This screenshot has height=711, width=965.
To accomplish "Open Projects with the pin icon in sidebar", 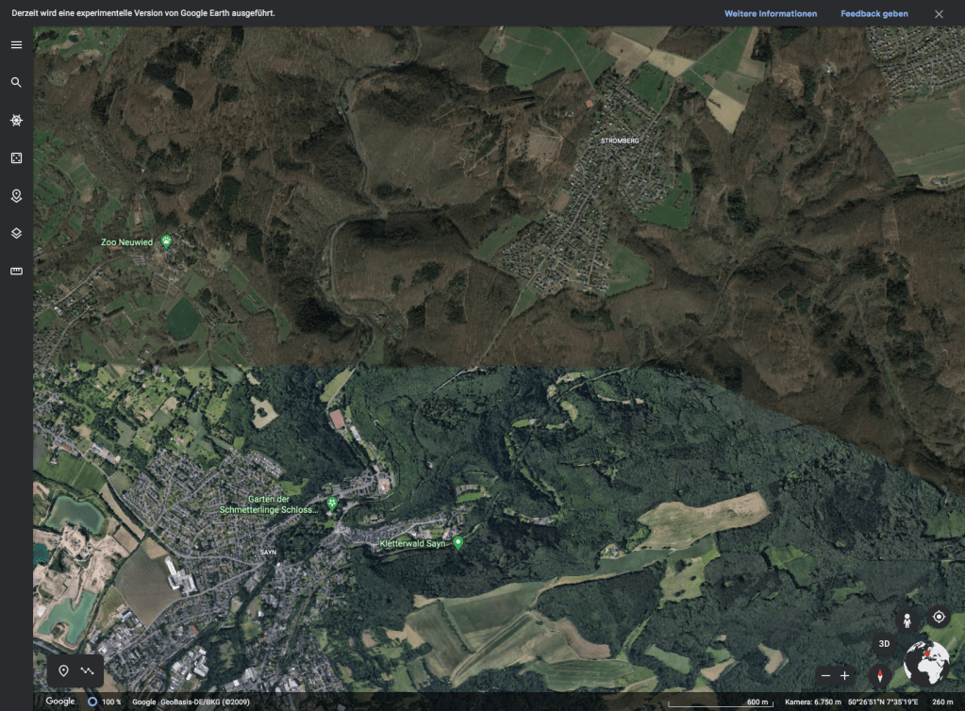I will coord(16,196).
